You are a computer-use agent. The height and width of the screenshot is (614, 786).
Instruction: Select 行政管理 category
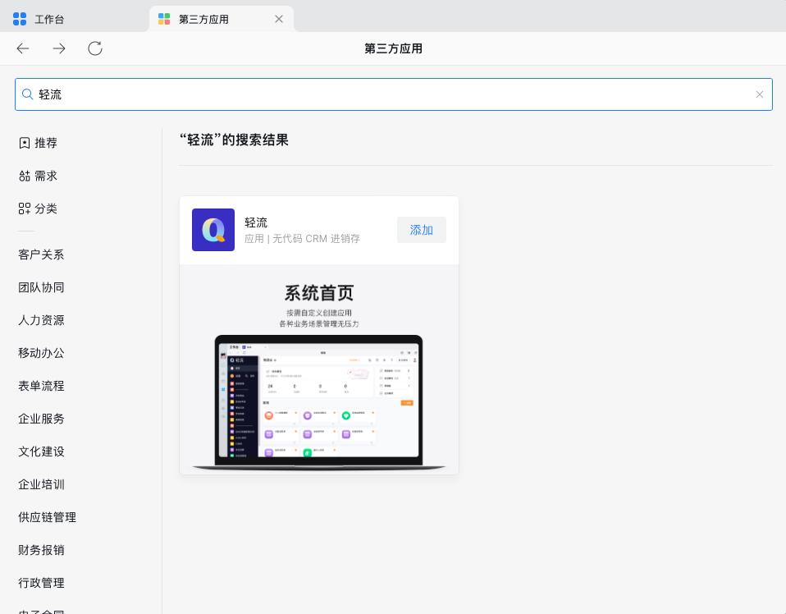(41, 583)
